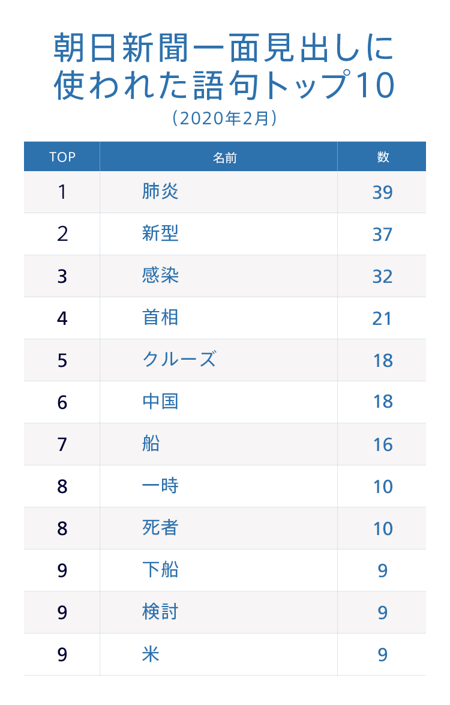Image resolution: width=450 pixels, height=705 pixels.
Task: Click the (2020年2月) subtitle text
Action: [x=224, y=118]
